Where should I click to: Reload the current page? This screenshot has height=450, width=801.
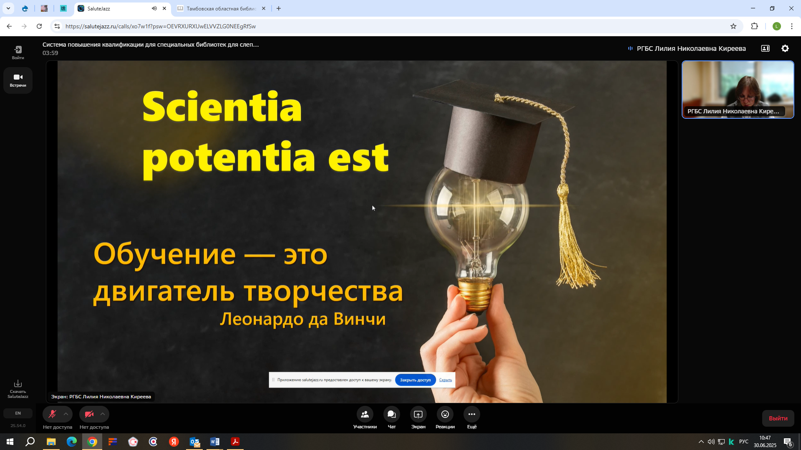(x=39, y=26)
